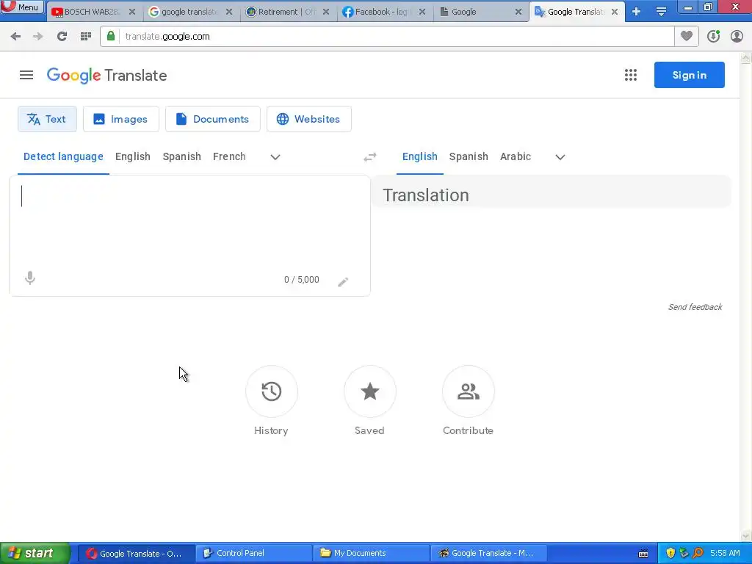
Task: Open a new browser tab
Action: click(x=637, y=12)
